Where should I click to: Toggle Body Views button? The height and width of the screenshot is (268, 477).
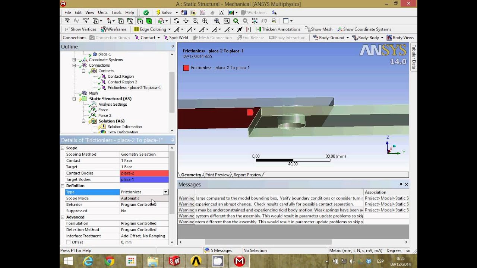click(400, 38)
